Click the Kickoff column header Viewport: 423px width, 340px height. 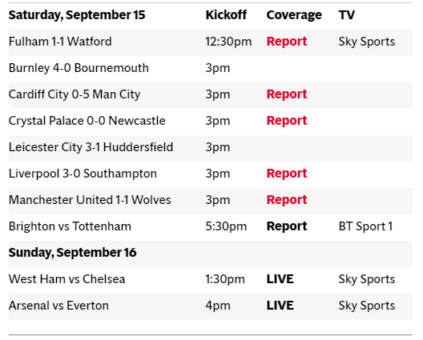[x=226, y=15]
